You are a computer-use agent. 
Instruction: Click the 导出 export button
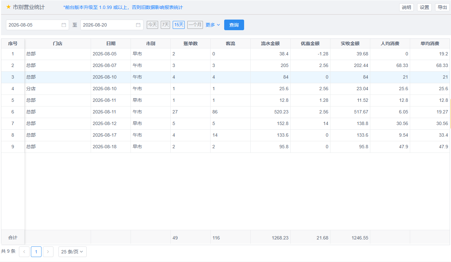tap(442, 7)
